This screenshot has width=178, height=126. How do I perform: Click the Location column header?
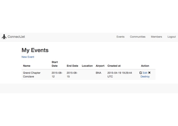click(87, 66)
